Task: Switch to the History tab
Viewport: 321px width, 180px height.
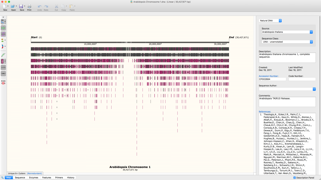Action: point(71,178)
